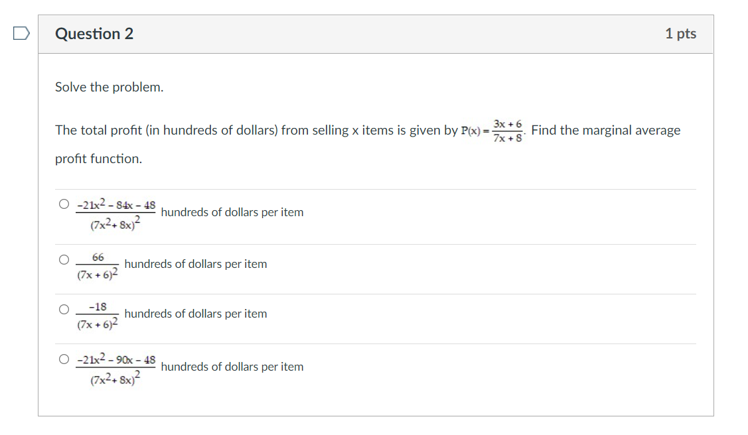Select the answer option -18 over (7x+6) squared
The width and height of the screenshot is (748, 435).
point(64,308)
